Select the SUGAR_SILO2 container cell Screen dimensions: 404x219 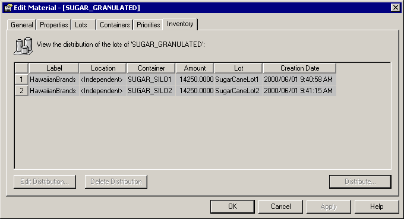[x=151, y=91]
